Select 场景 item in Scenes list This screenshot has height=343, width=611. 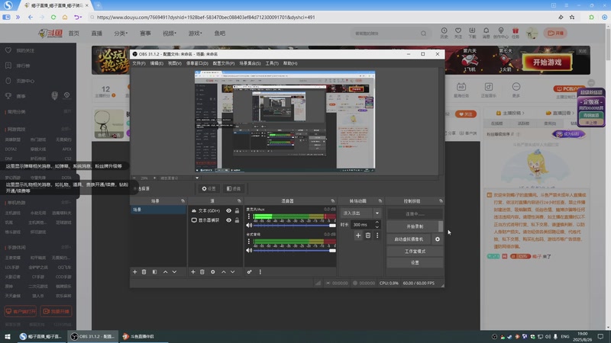tap(158, 210)
